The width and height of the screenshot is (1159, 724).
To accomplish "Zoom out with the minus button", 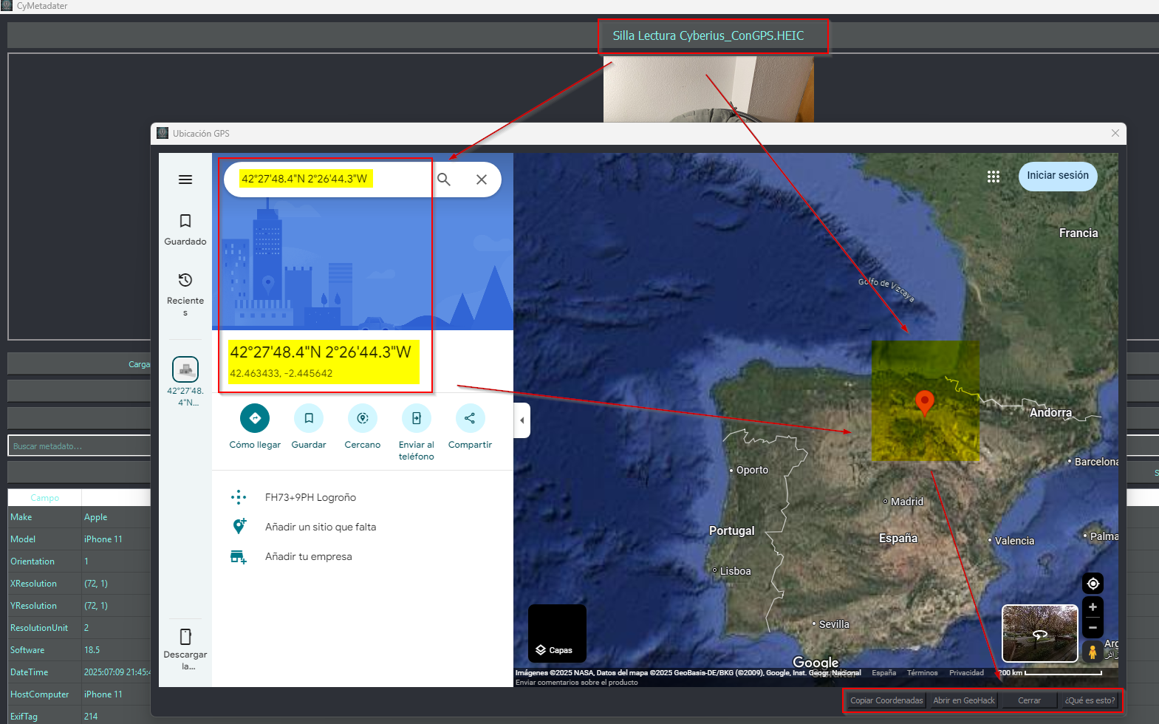I will (x=1093, y=628).
